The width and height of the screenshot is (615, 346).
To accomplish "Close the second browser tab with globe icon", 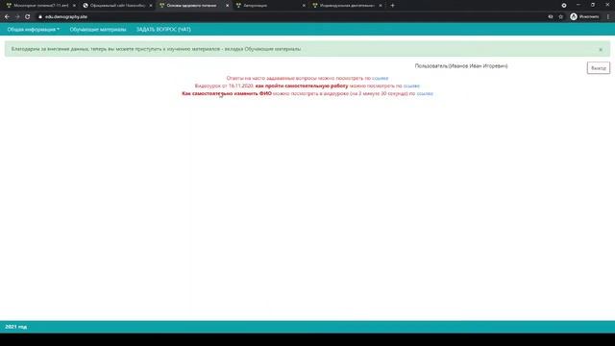I will [151, 6].
